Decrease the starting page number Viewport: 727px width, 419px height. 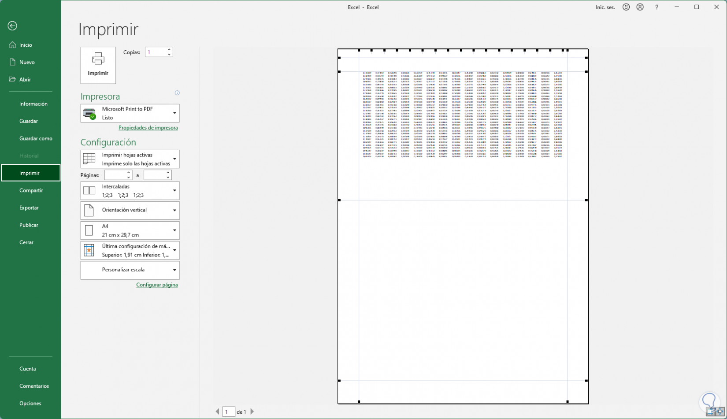click(x=129, y=178)
